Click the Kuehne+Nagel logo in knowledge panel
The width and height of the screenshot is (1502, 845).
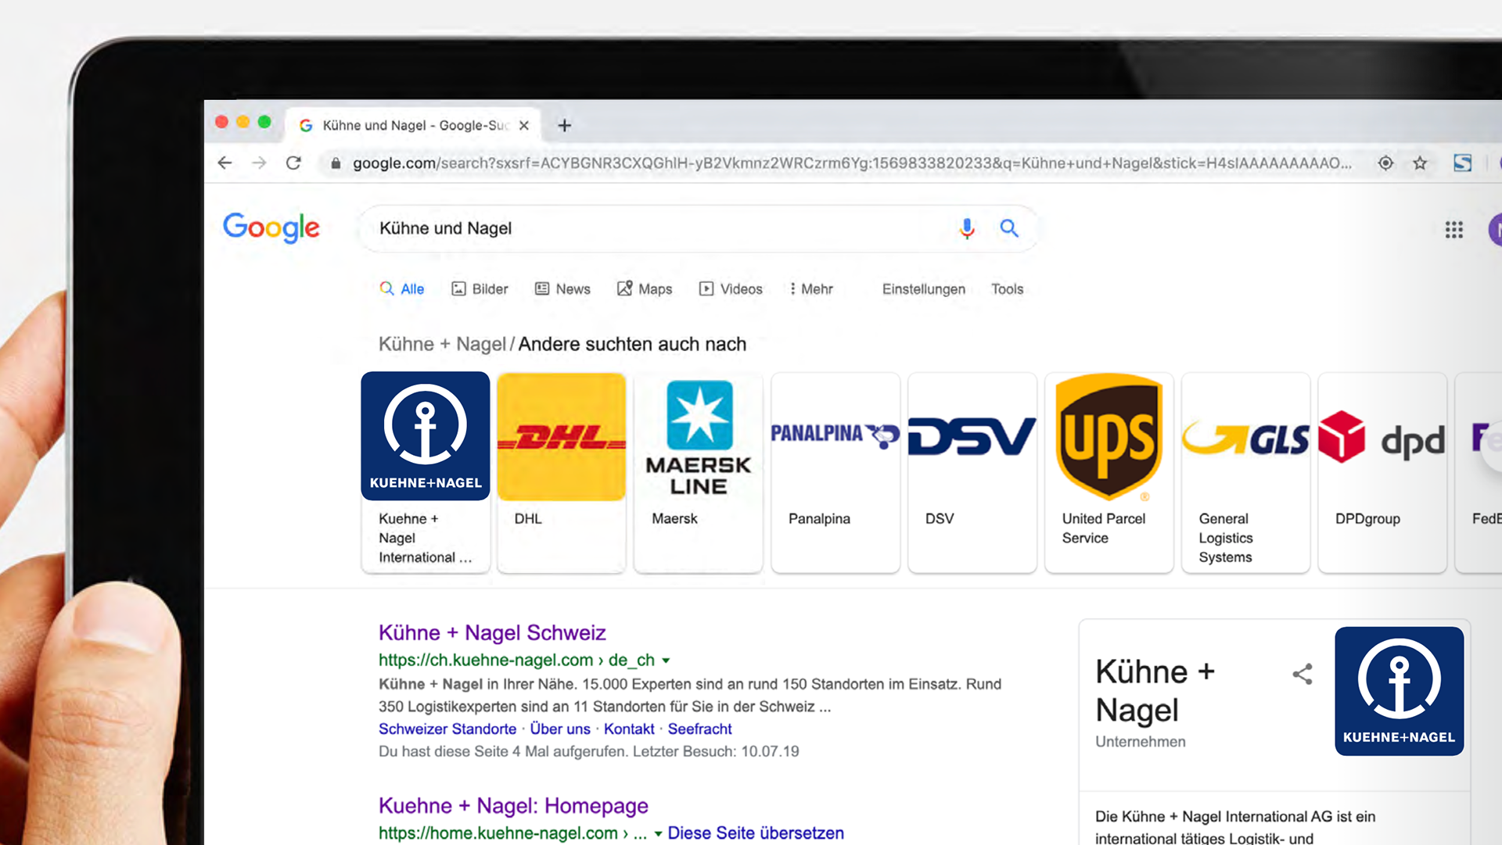[1399, 691]
